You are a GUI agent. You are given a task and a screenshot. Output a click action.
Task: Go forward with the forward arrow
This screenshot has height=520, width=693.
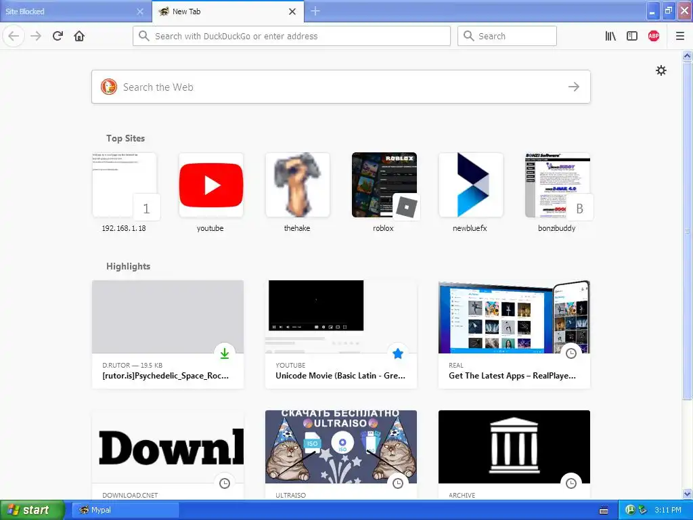tap(36, 36)
